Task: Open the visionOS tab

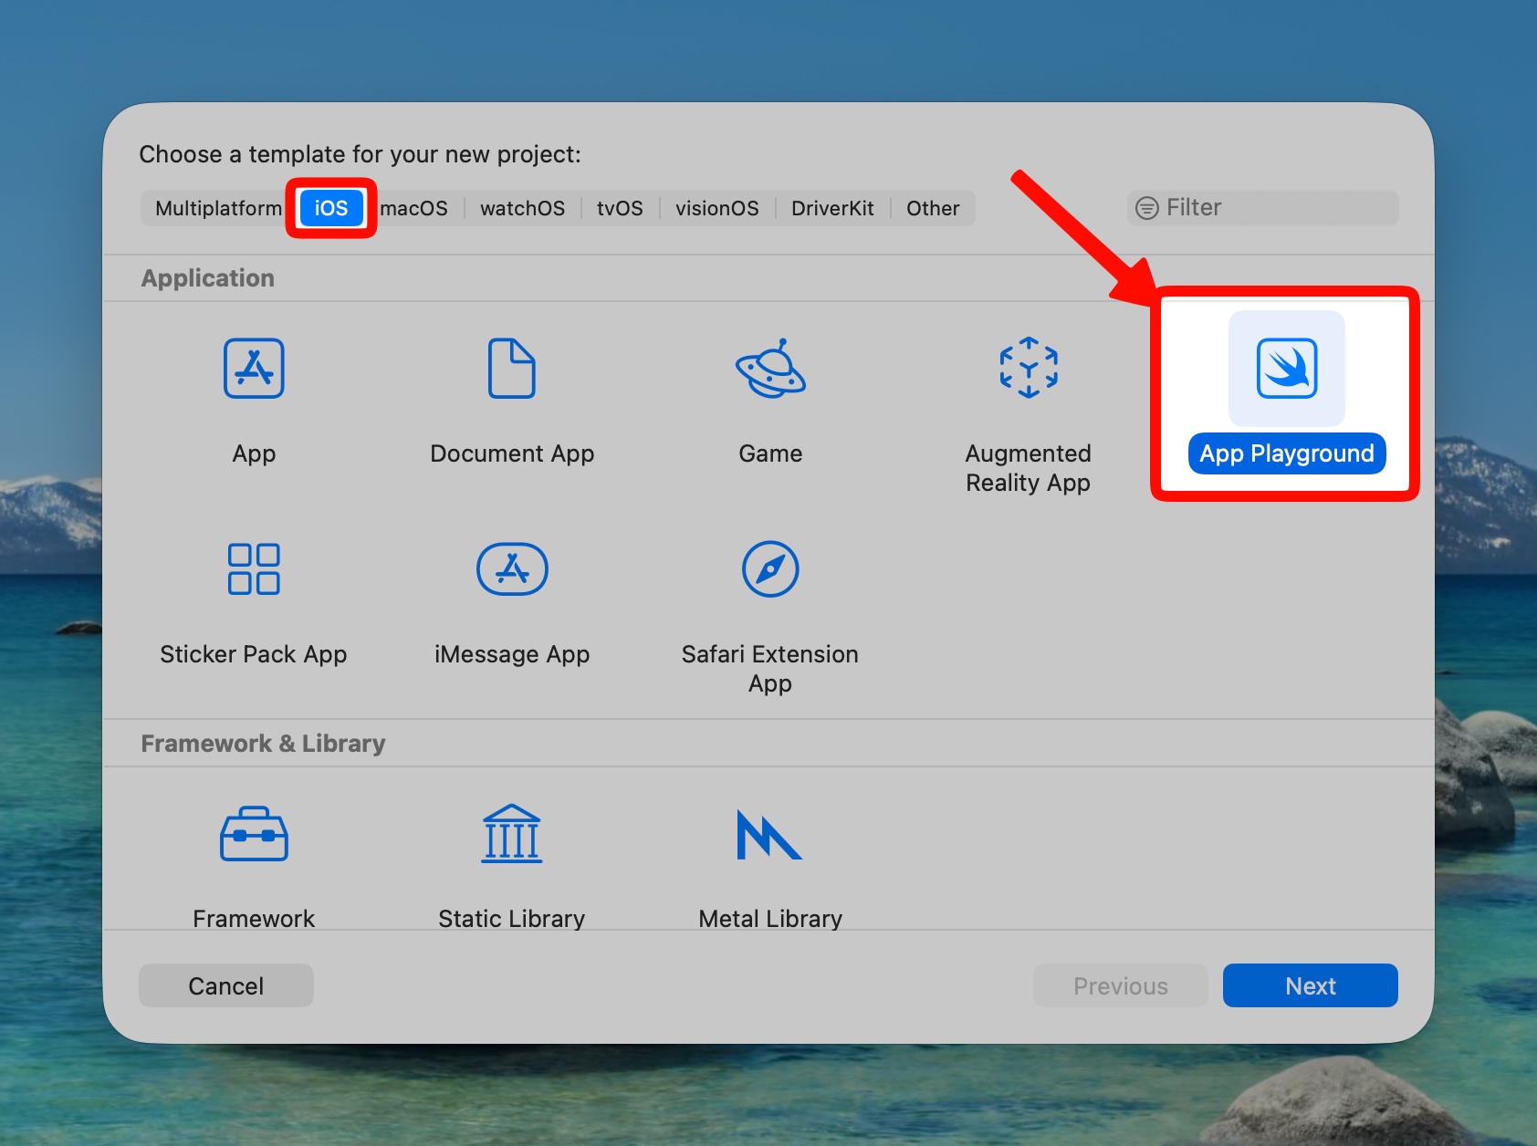Action: (x=716, y=208)
